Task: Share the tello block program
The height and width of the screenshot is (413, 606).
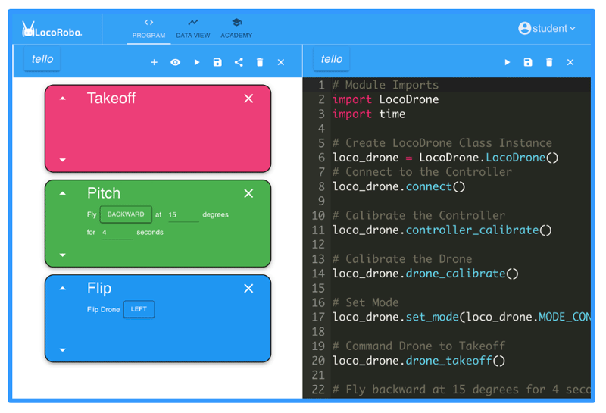Action: pyautogui.click(x=239, y=63)
